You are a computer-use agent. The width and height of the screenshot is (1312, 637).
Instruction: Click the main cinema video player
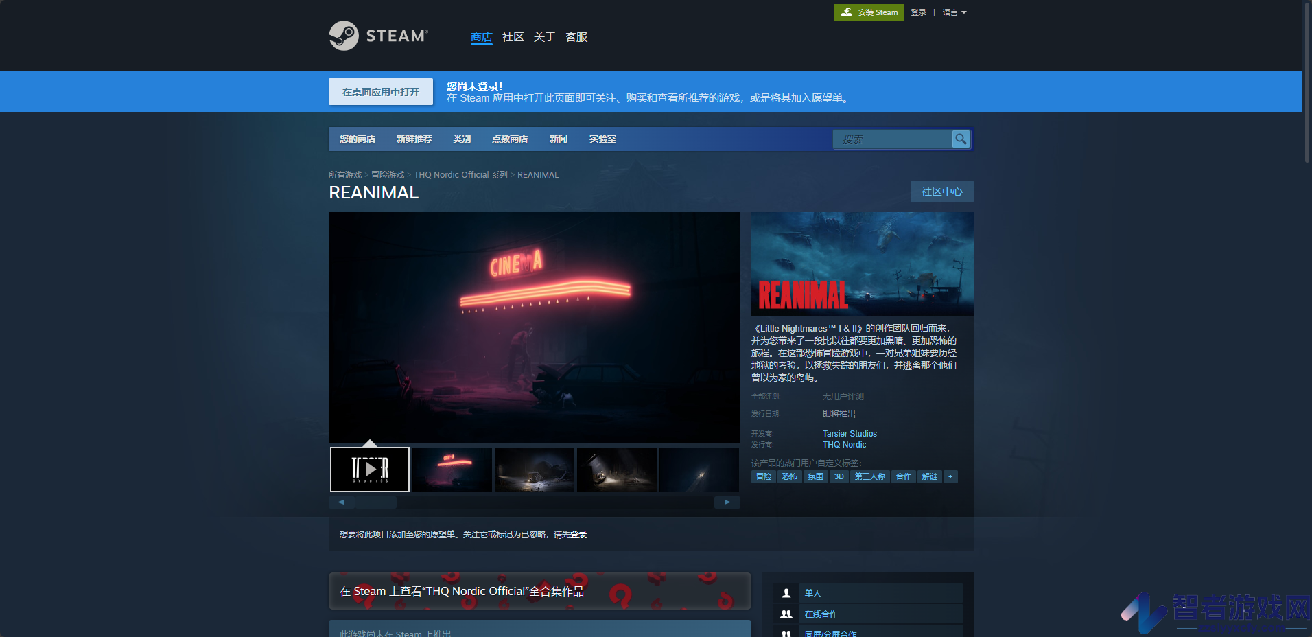(535, 327)
